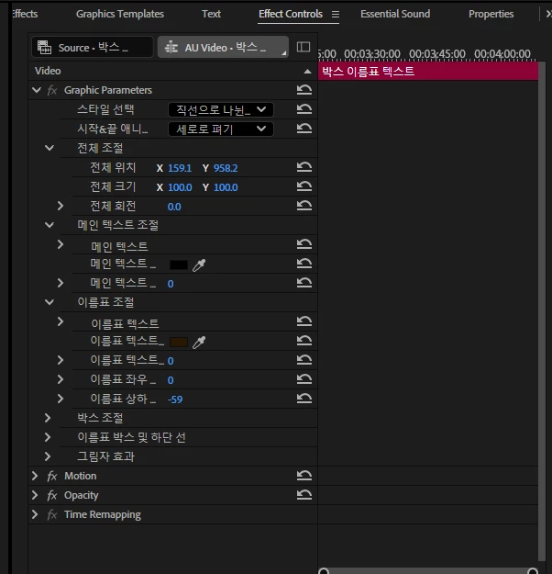Reset 전체 위치 parameter
Screen dimensions: 552x574
304,167
